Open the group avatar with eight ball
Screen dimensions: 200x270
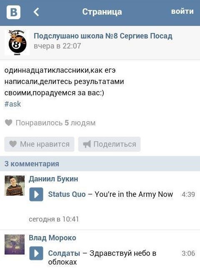[x=17, y=43]
